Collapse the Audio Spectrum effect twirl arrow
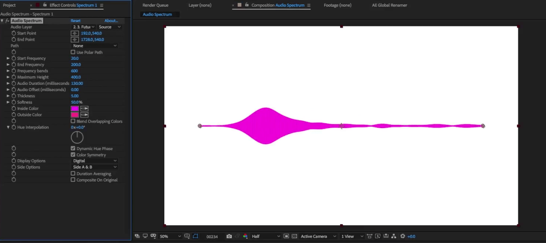 (2, 21)
